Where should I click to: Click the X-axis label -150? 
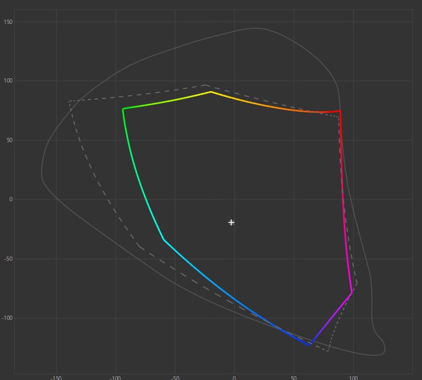tap(56, 377)
